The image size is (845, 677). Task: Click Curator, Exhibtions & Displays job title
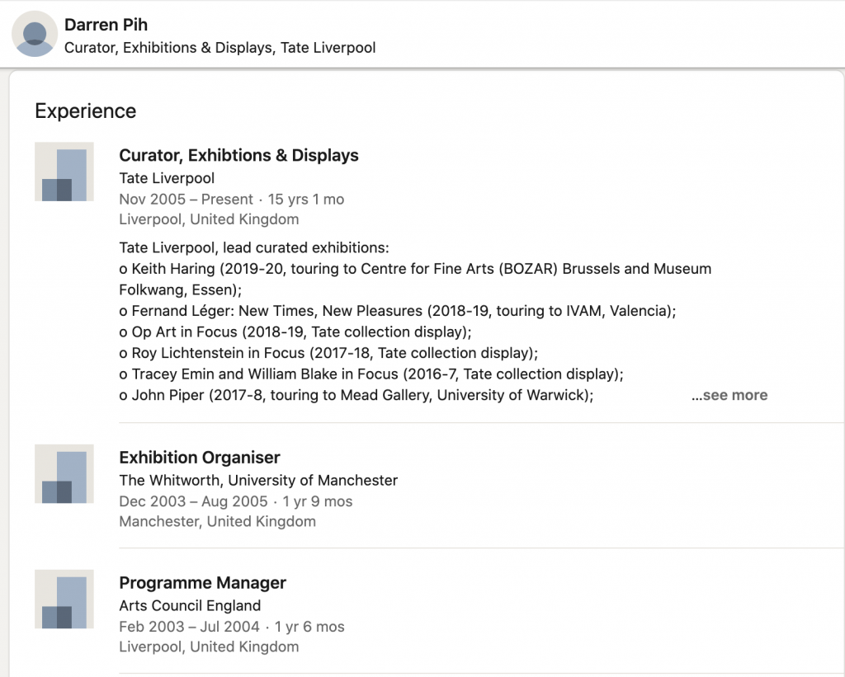pyautogui.click(x=238, y=155)
